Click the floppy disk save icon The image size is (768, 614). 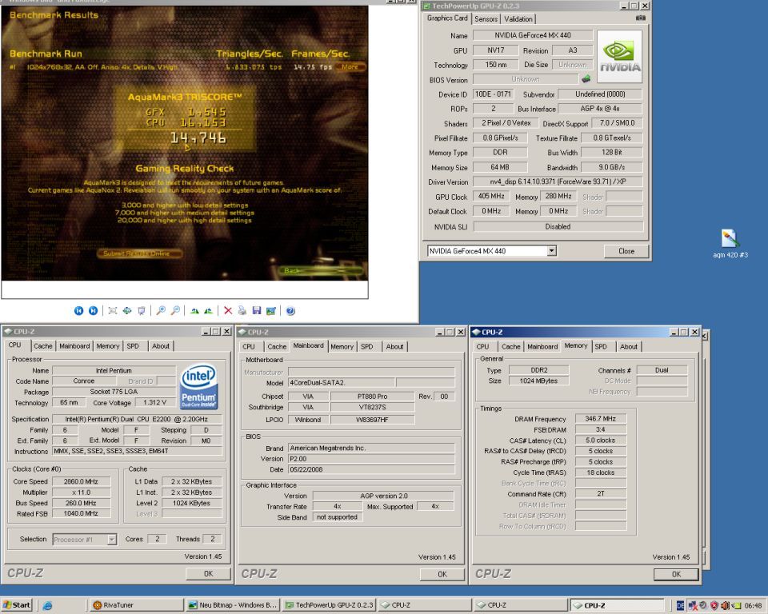[256, 310]
